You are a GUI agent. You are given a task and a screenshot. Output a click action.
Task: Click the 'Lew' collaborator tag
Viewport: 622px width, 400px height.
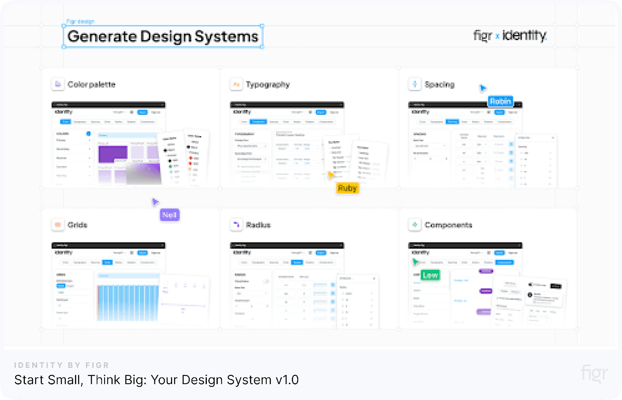click(430, 275)
